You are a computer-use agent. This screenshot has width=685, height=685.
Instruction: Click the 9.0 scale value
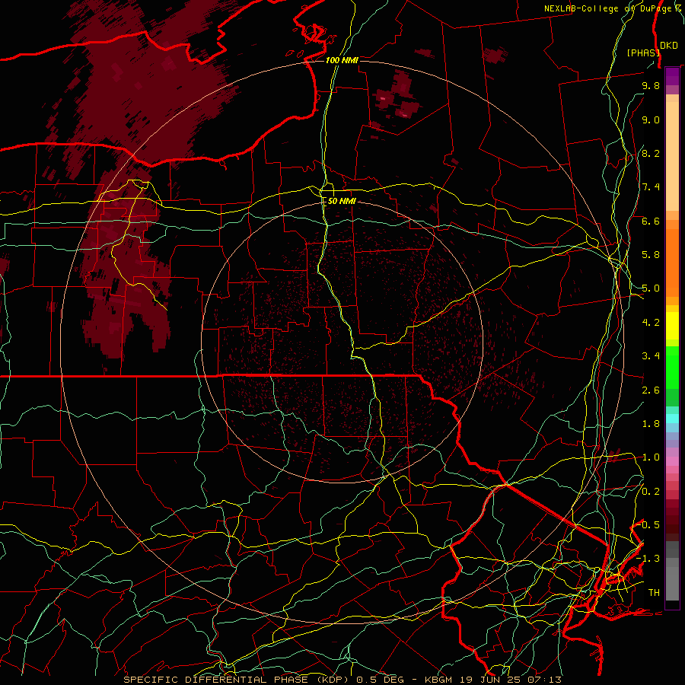tap(651, 119)
